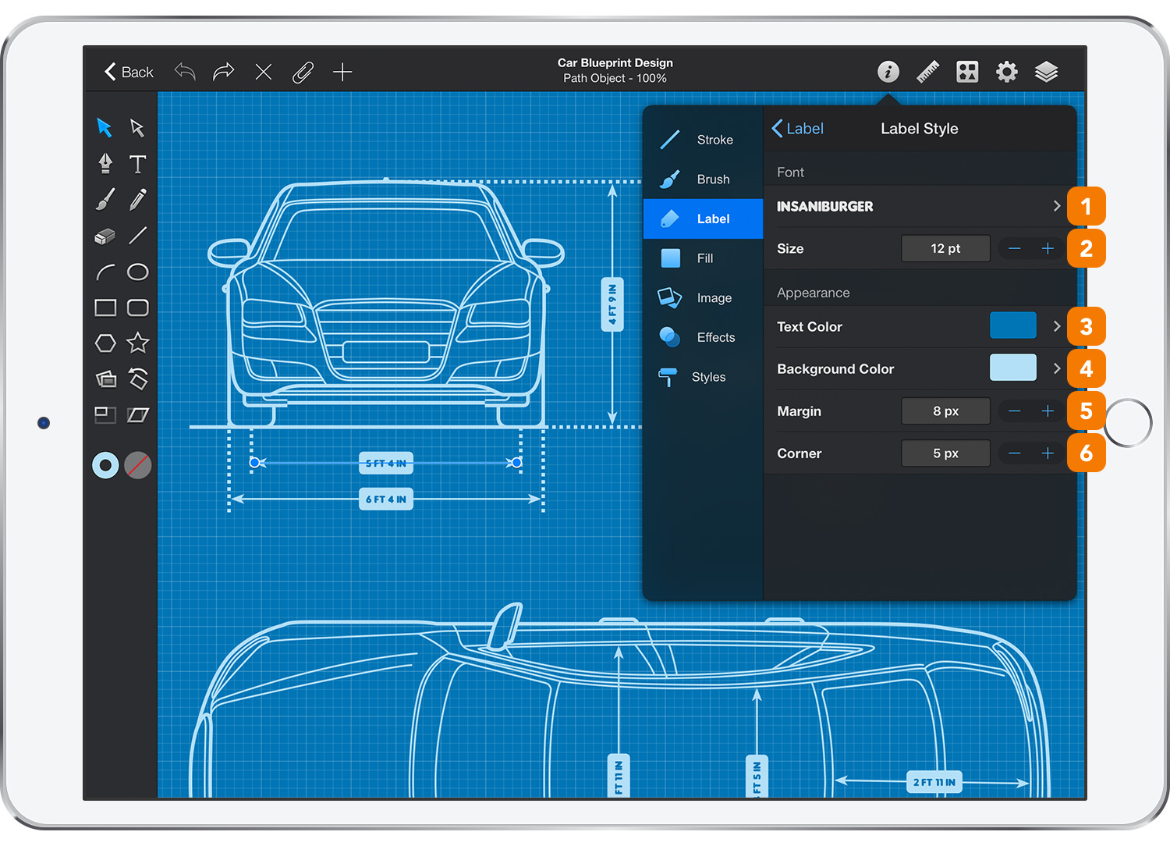
Task: Click the 6 FT 4 IN dimension label
Action: 386,499
